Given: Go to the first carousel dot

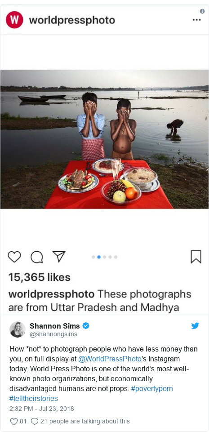Looking at the screenshot, I should click(x=93, y=257).
